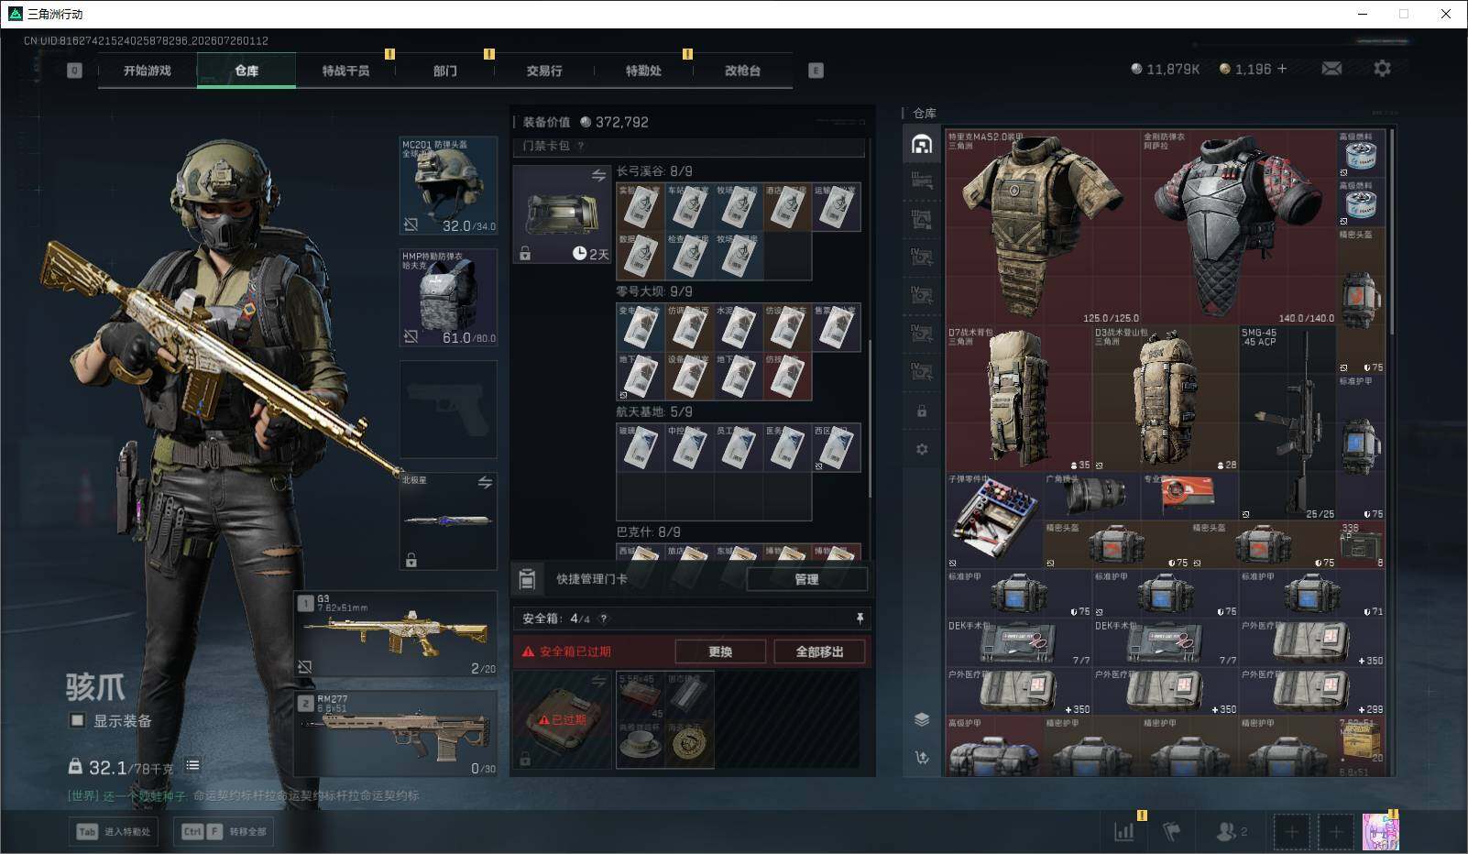
Task: Click the 更换 safe box button
Action: coord(720,651)
